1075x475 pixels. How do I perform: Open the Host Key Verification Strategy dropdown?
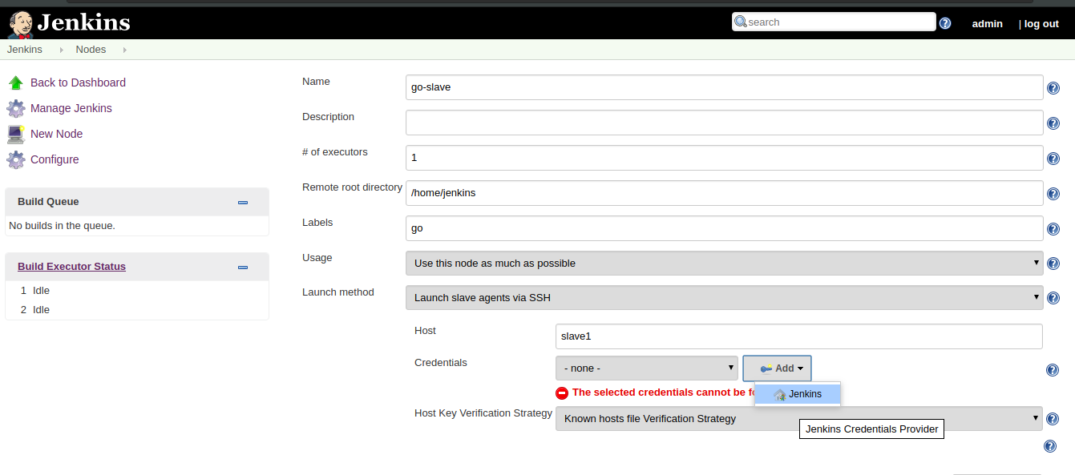pos(799,418)
